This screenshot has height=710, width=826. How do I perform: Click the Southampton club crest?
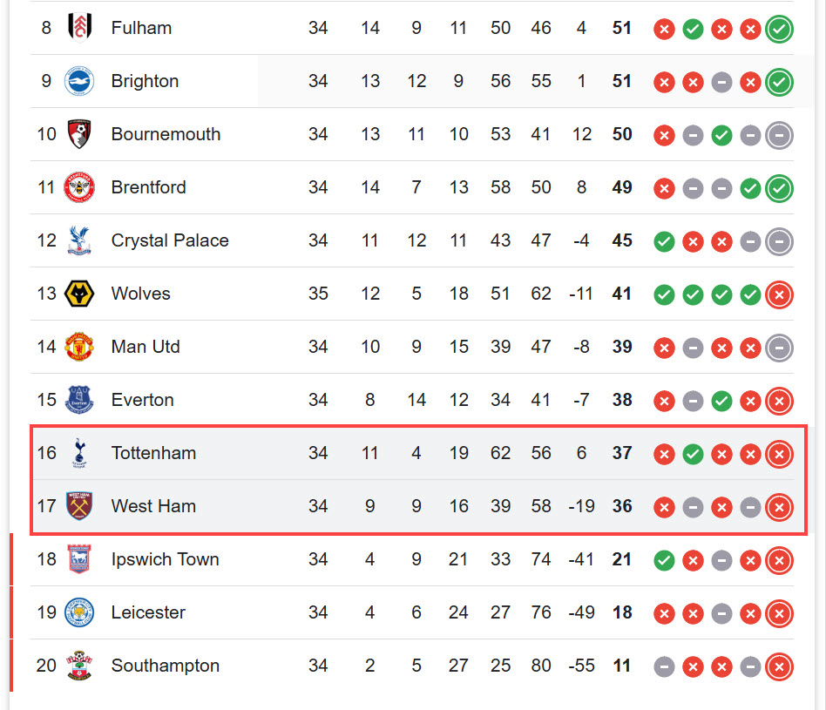[79, 666]
